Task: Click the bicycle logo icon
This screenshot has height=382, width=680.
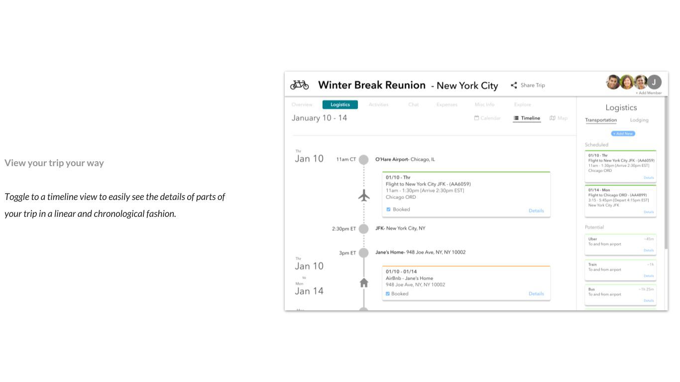Action: (299, 85)
